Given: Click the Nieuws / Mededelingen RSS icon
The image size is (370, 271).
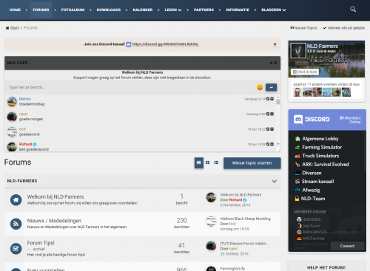Looking at the screenshot, I should point(16,224).
